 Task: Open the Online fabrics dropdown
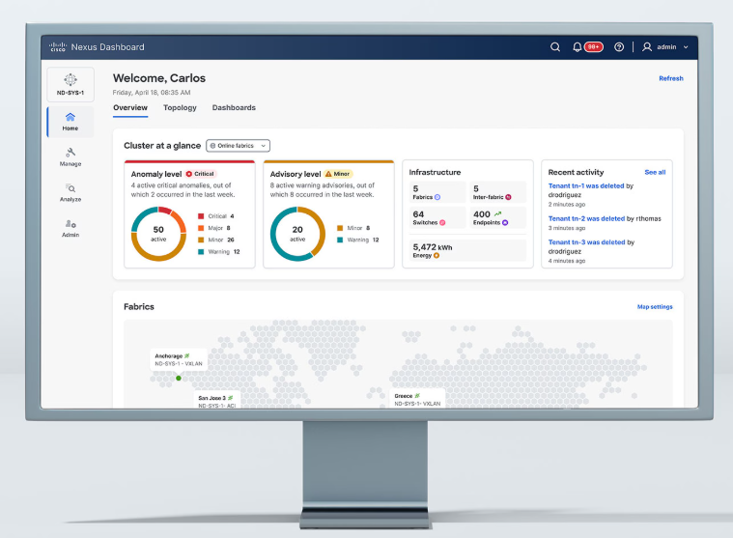coord(238,145)
